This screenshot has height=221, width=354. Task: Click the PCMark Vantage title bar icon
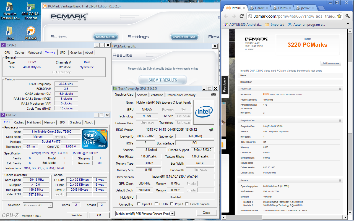(x=45, y=6)
